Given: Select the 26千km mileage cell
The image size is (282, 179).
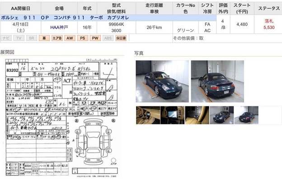Looking at the screenshot, I should click(x=154, y=28).
